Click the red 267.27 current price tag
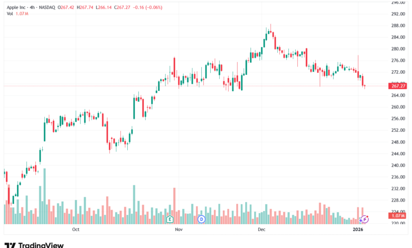This screenshot has width=412, height=248. (398, 85)
